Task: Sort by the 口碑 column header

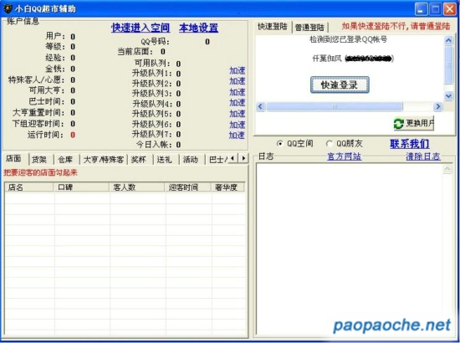Action: tap(81, 187)
